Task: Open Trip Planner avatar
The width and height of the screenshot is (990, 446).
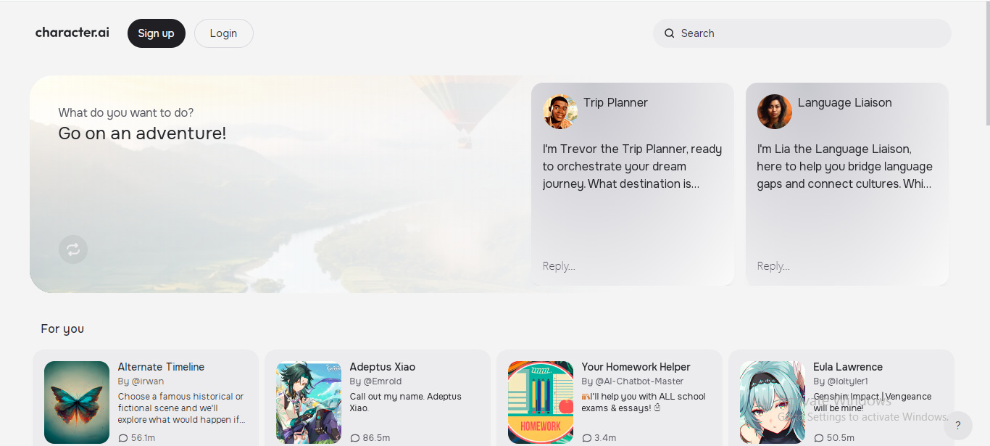Action: point(560,112)
